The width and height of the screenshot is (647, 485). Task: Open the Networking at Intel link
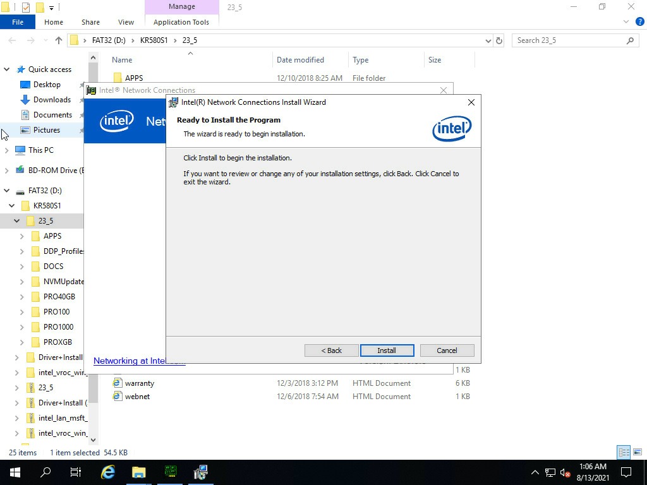pos(140,361)
